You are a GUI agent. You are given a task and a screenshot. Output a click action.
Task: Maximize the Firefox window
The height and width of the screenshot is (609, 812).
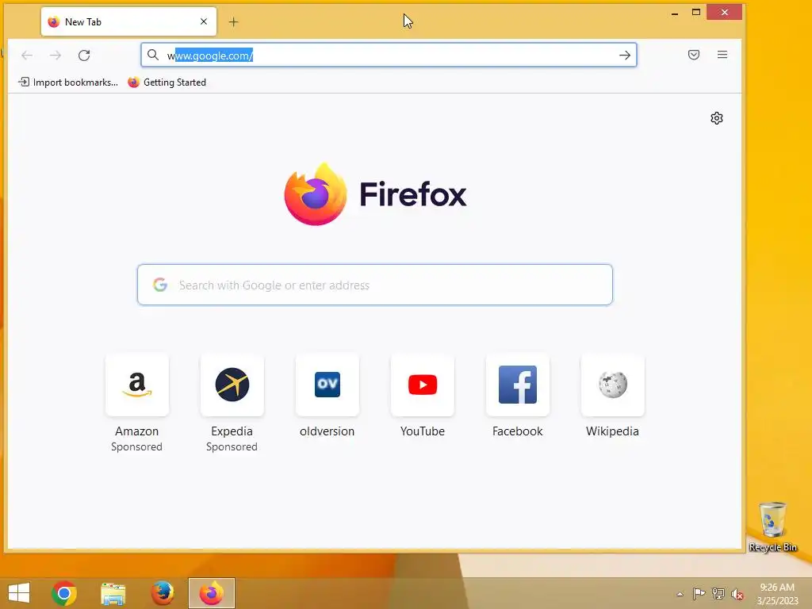click(x=696, y=13)
